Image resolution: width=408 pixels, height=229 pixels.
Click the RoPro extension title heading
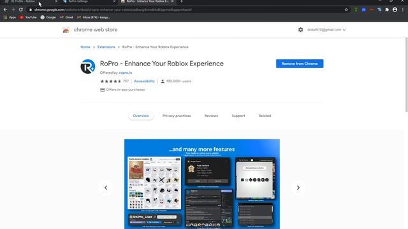click(161, 64)
